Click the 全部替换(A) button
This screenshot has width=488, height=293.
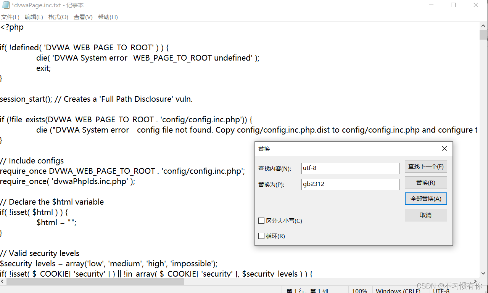click(426, 199)
